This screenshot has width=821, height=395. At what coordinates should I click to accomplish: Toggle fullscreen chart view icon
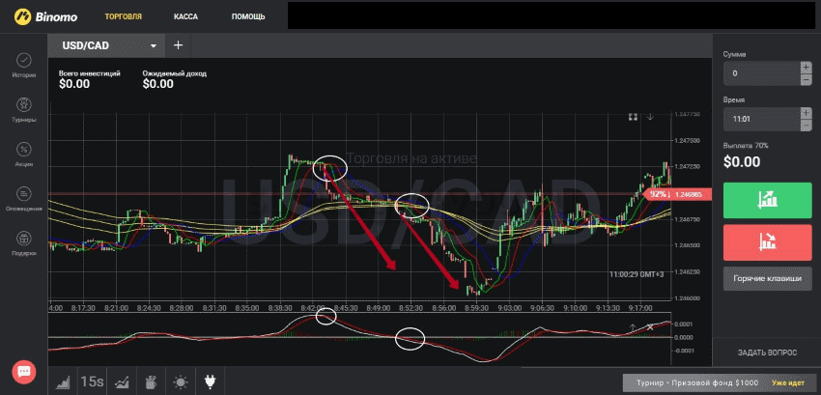633,117
